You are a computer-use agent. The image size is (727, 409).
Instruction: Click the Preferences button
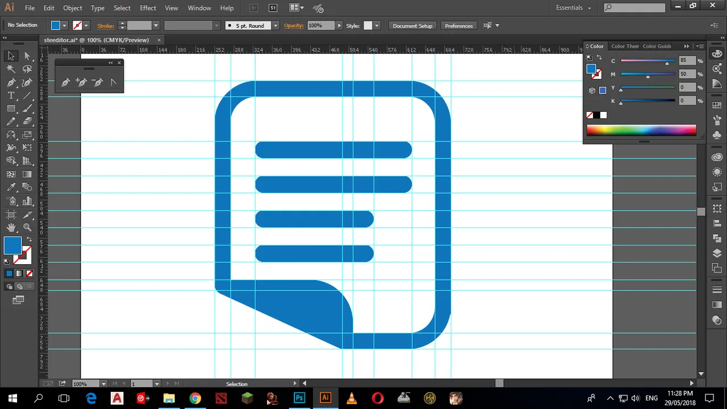(459, 26)
